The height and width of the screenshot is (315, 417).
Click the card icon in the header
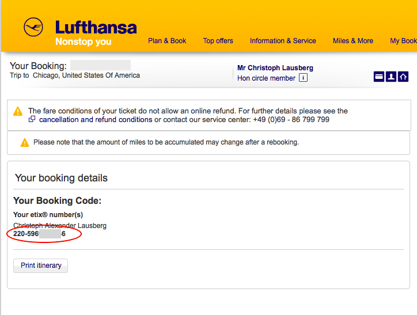click(379, 77)
